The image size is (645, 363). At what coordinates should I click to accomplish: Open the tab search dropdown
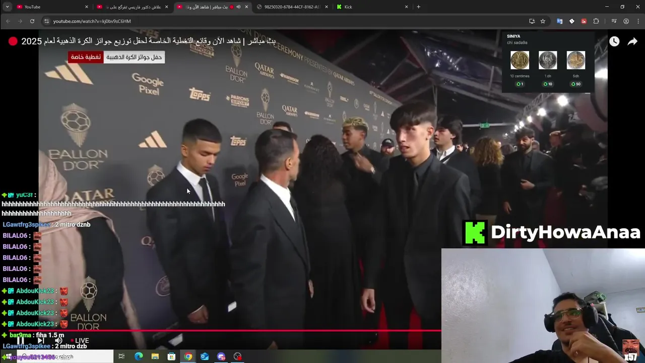pyautogui.click(x=7, y=7)
